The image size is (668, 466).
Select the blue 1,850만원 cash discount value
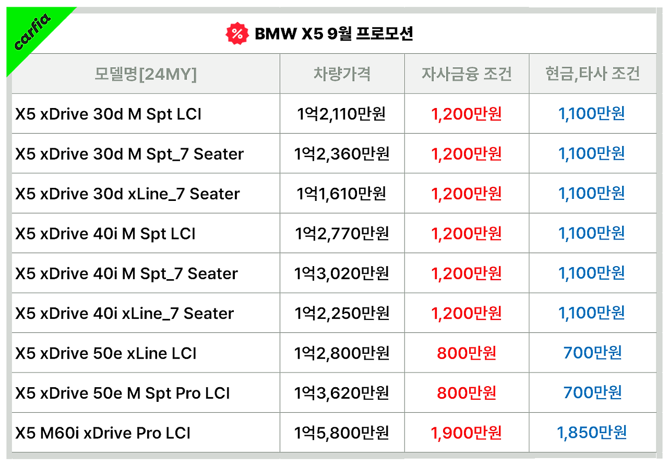point(592,433)
